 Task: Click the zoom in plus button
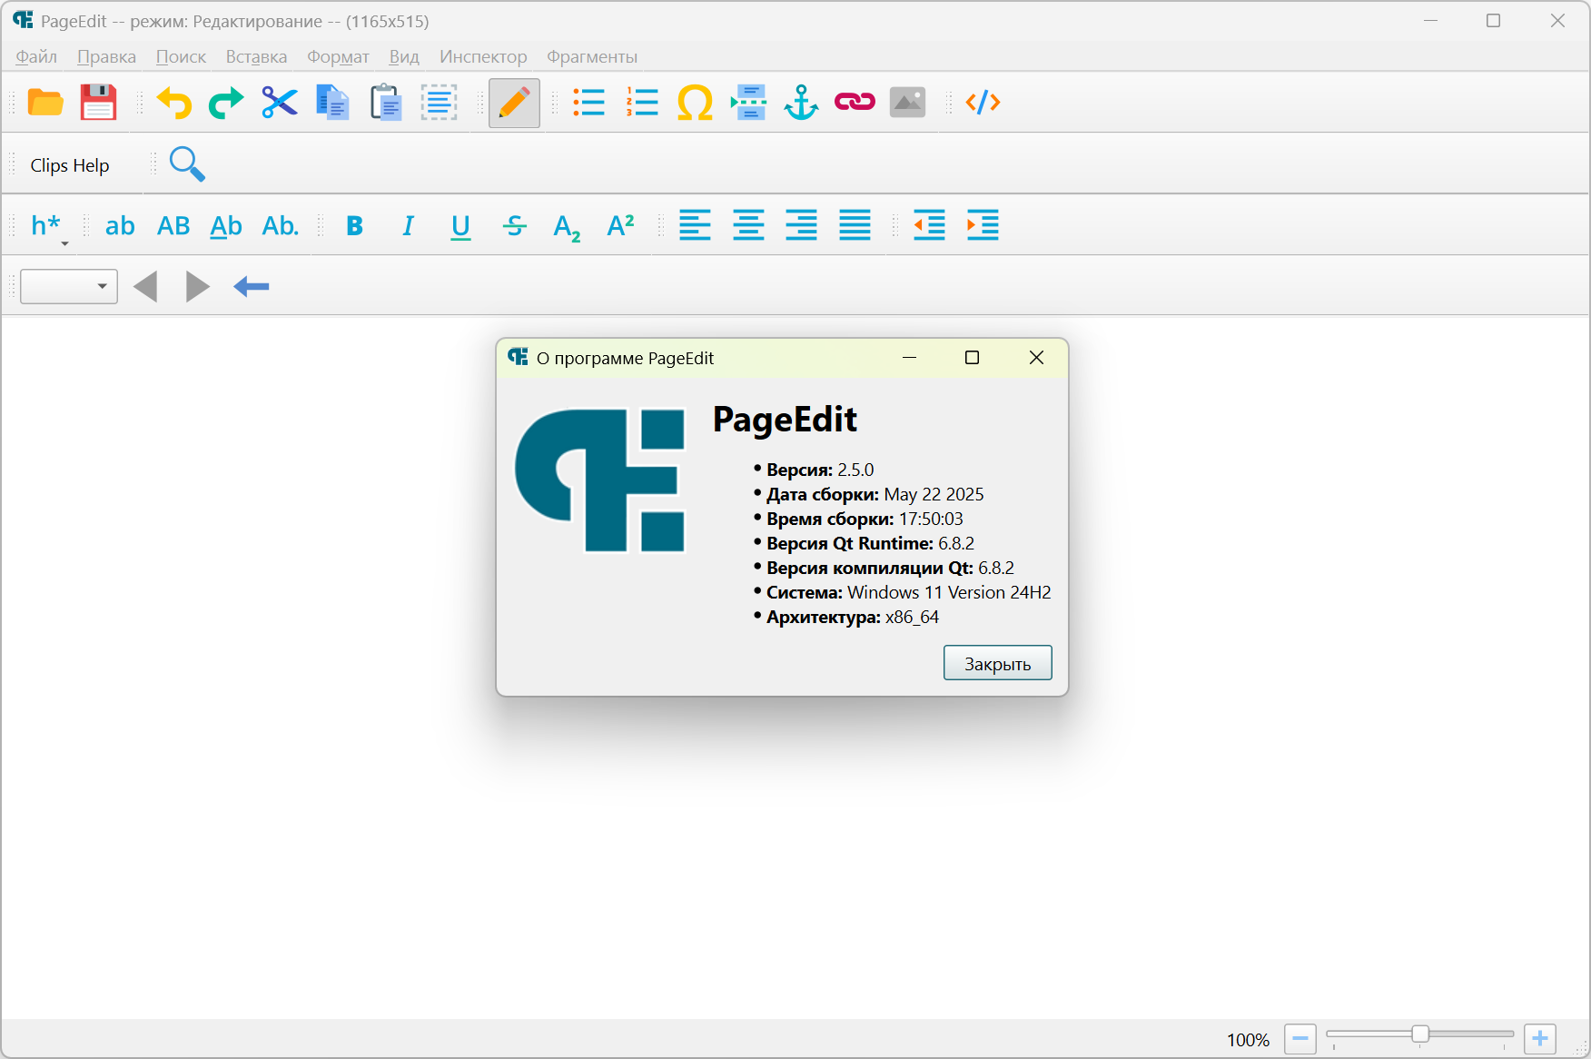coord(1540,1038)
